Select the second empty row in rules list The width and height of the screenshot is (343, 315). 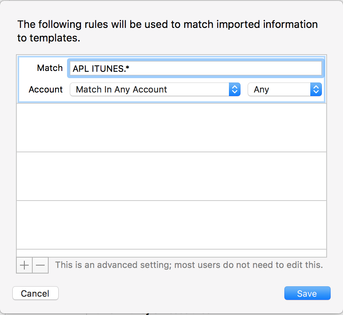coord(171,176)
